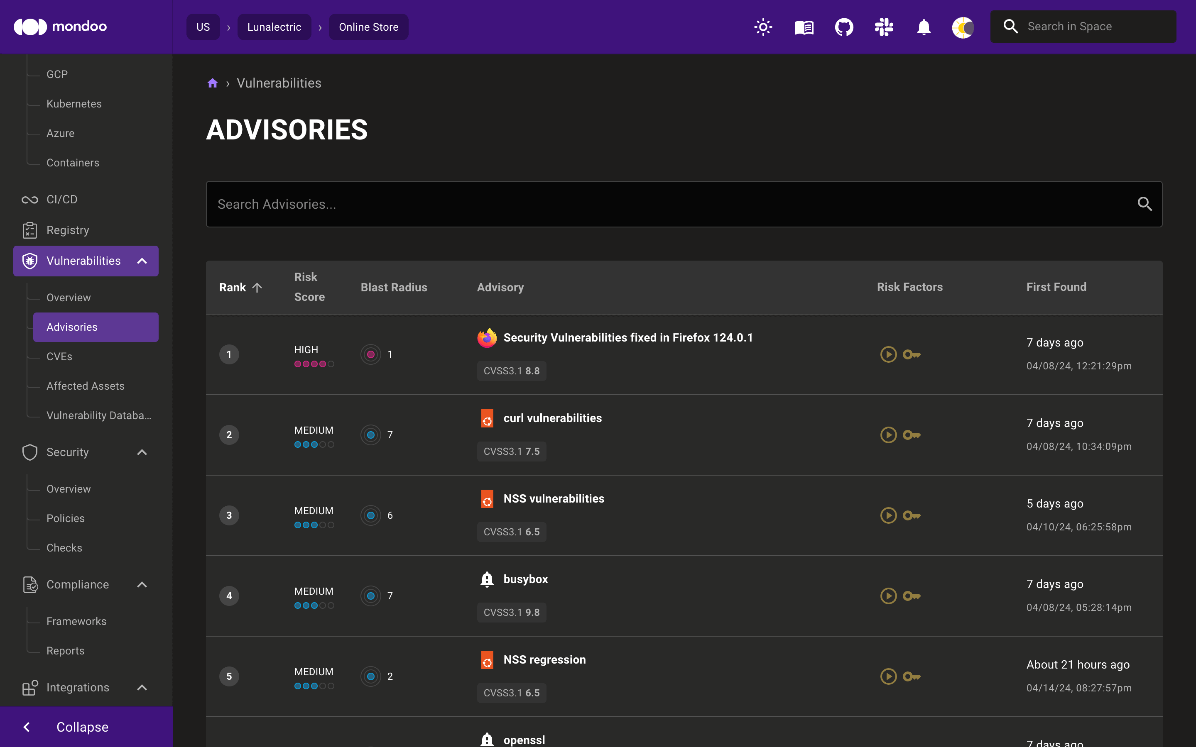Open the Vulnerabilities shield icon in sidebar

pyautogui.click(x=29, y=261)
